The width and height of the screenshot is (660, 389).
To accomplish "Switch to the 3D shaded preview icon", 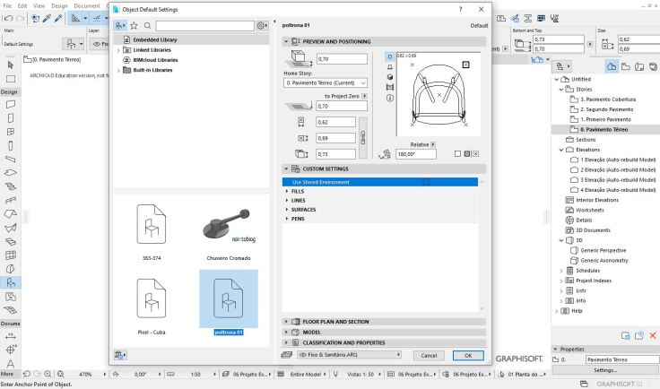I will [x=390, y=77].
